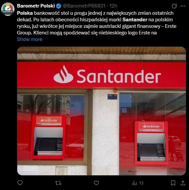
Task: Click the bold Santander word in text
Action: point(135,20)
